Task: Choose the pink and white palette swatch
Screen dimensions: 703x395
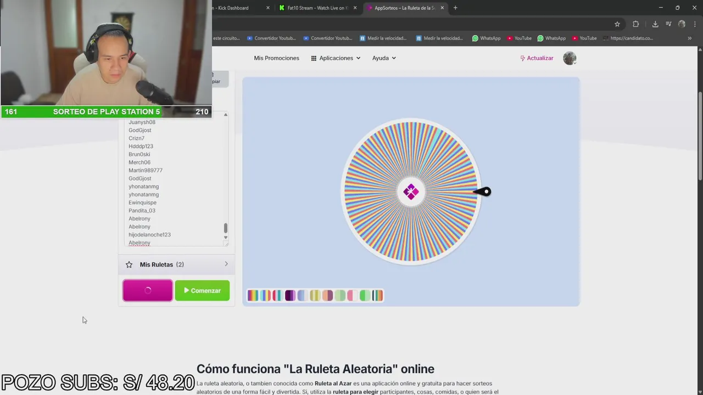Action: click(x=353, y=296)
